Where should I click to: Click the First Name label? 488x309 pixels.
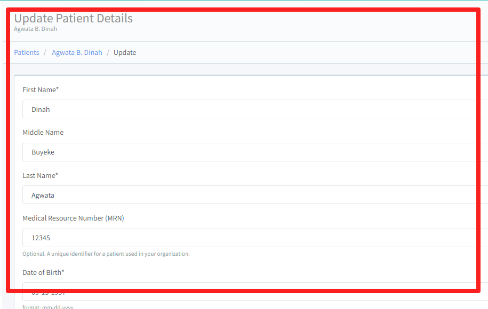[40, 90]
